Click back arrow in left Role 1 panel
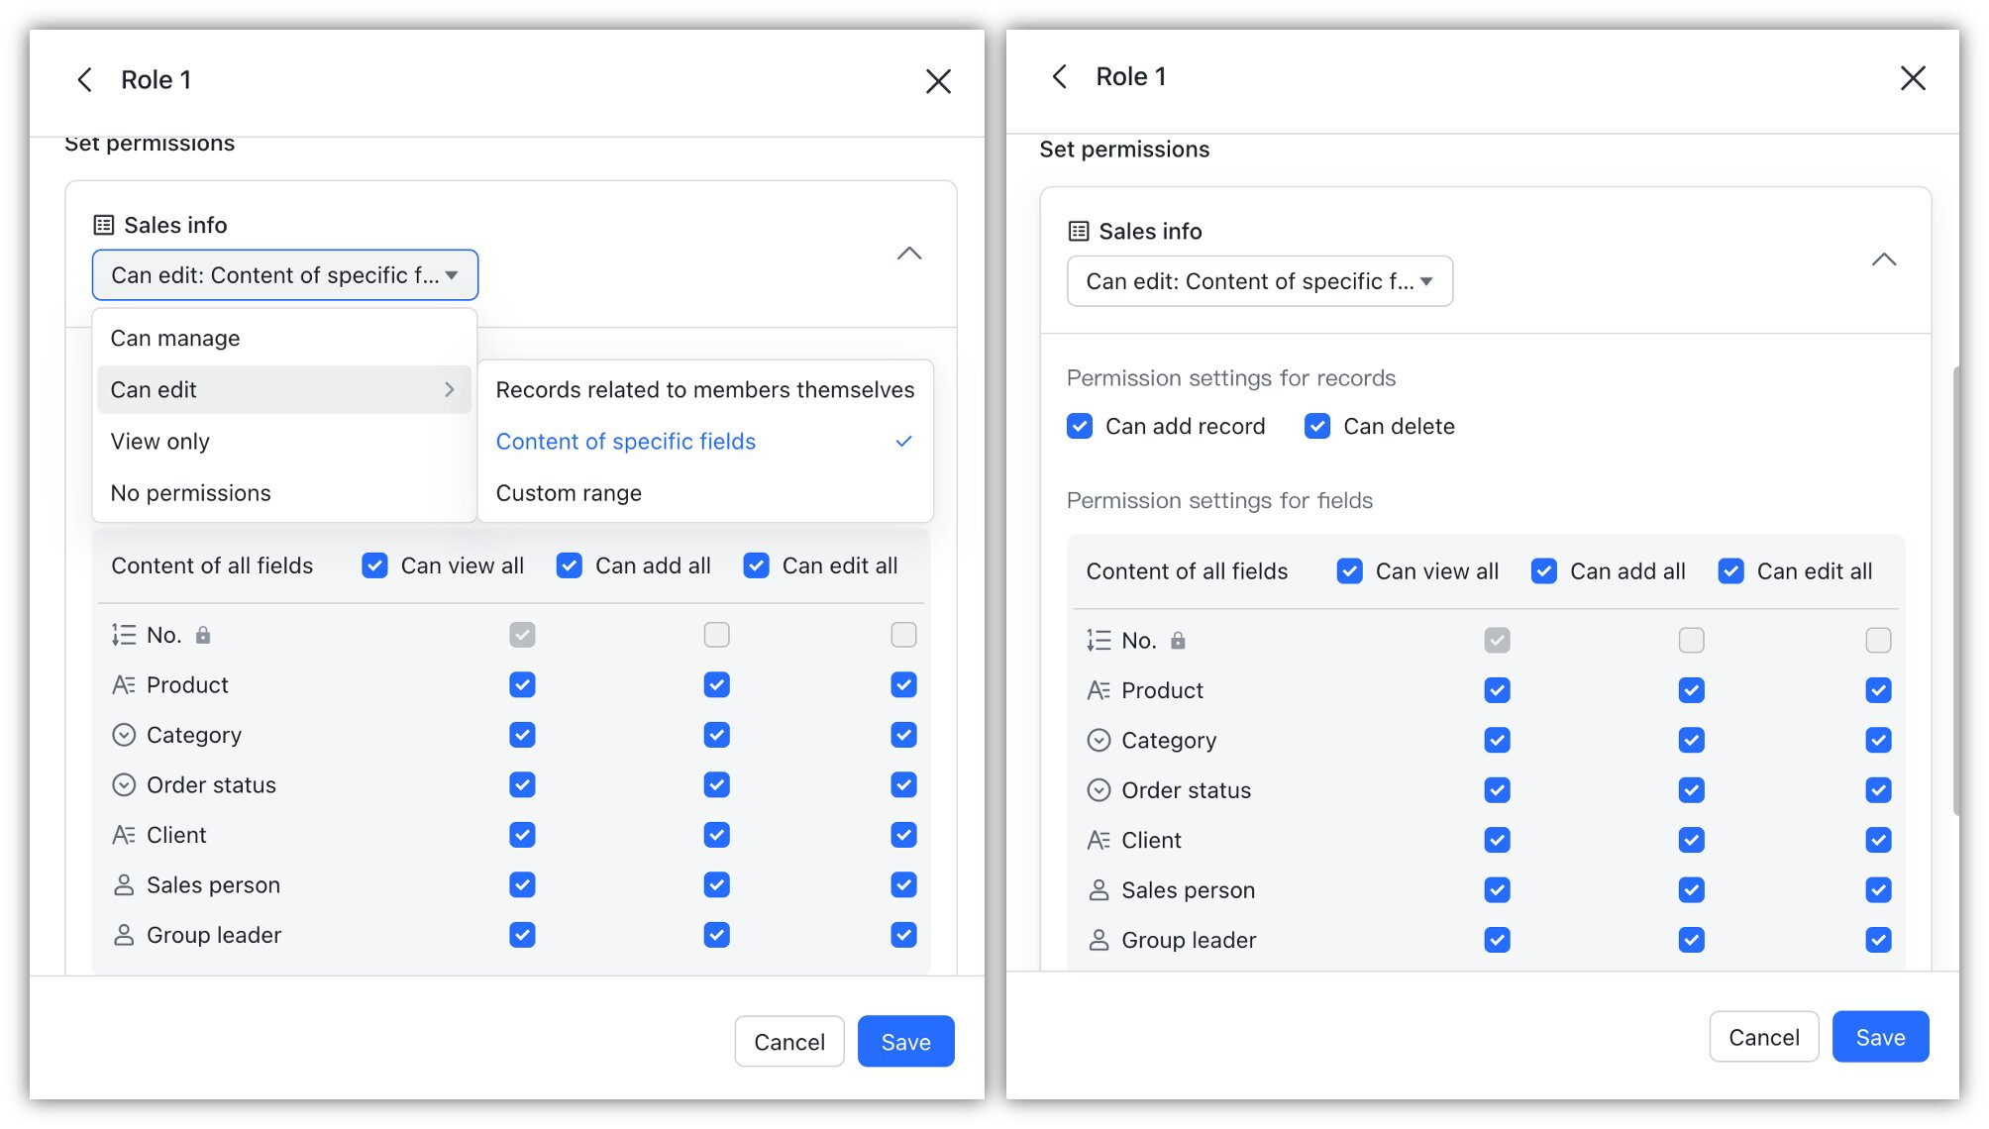This screenshot has height=1129, width=1989. tap(85, 80)
